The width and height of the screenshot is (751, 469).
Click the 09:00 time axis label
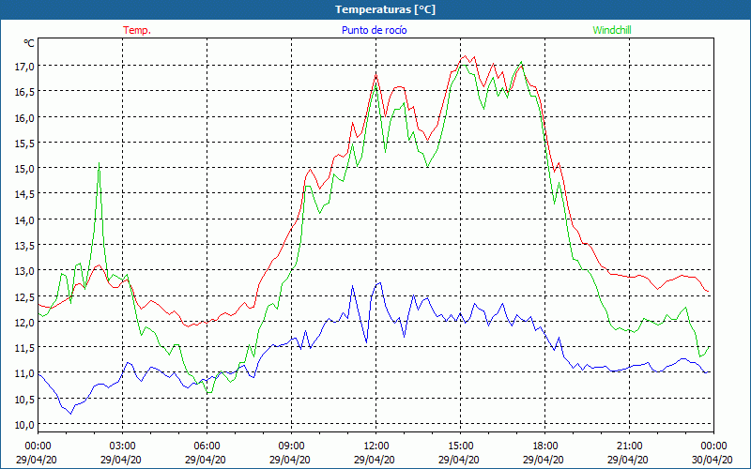[x=291, y=446]
